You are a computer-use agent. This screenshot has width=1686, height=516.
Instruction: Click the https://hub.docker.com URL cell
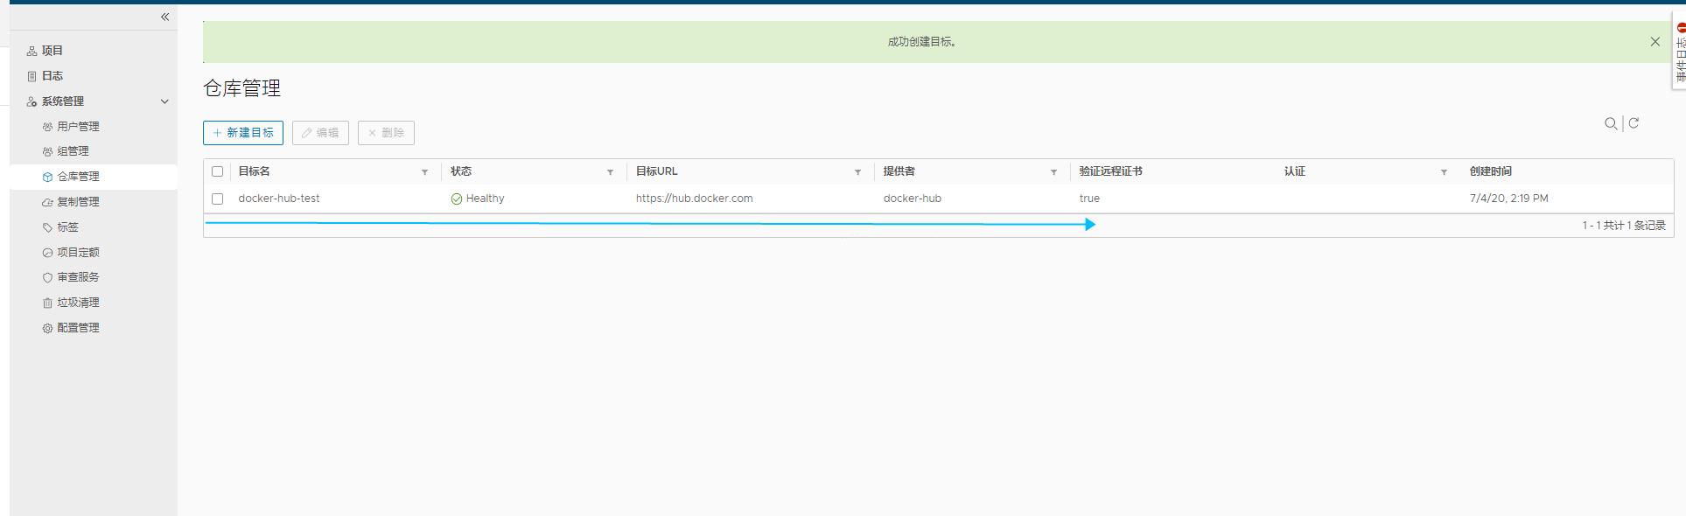click(695, 199)
